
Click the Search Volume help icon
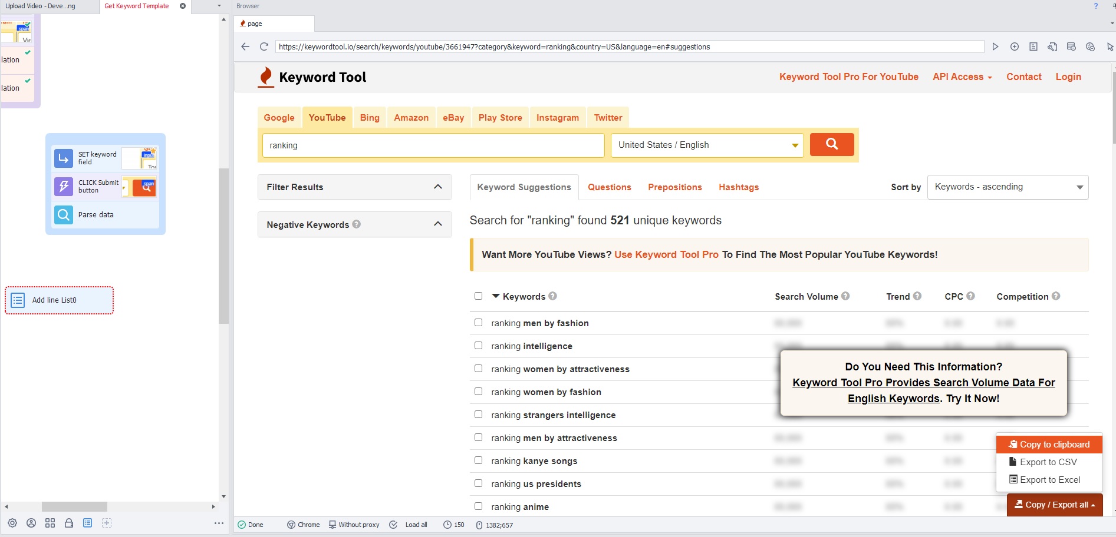845,296
